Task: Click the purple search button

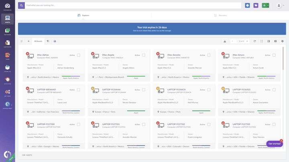Action: [21, 6]
